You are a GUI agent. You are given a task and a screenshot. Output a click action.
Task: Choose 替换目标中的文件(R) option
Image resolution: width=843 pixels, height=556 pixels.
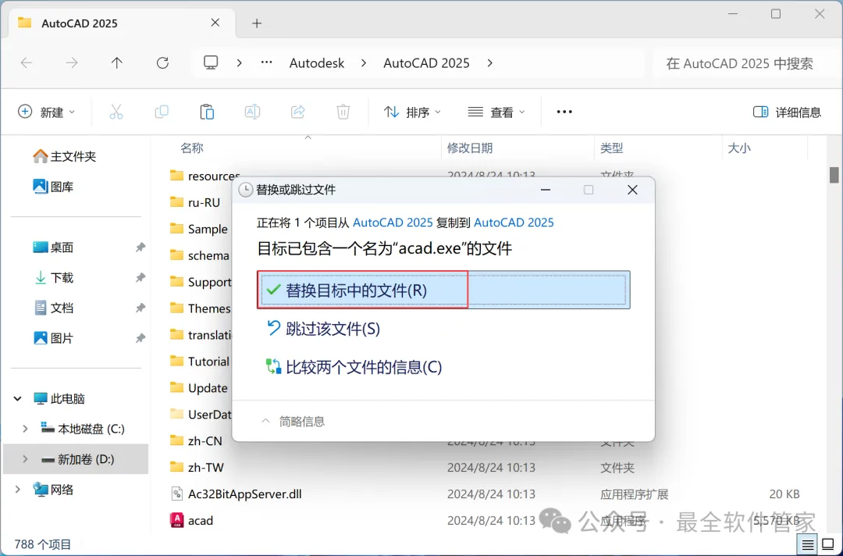tap(443, 290)
